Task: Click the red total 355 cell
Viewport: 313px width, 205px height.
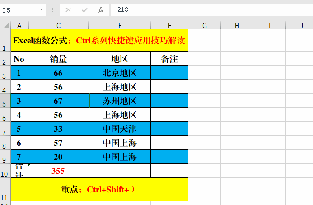Action: click(x=58, y=171)
